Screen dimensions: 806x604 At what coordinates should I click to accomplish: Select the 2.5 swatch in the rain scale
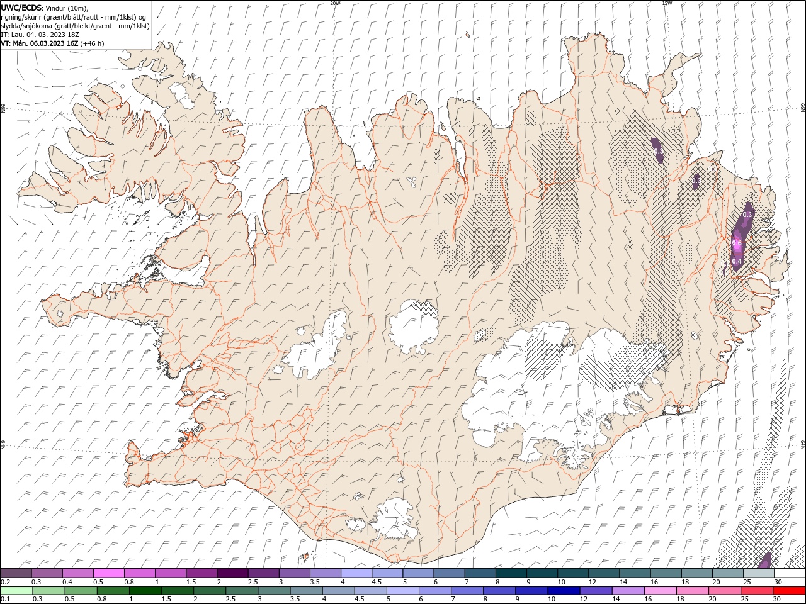[x=242, y=591]
